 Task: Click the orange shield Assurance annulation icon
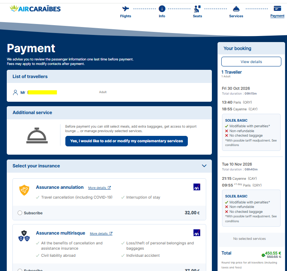[24, 190]
